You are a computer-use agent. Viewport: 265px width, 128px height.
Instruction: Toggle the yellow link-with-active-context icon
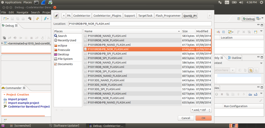251,70
